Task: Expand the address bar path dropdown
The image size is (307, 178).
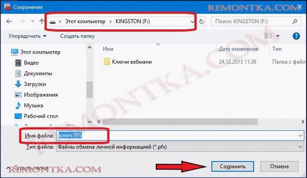Action: (192, 21)
